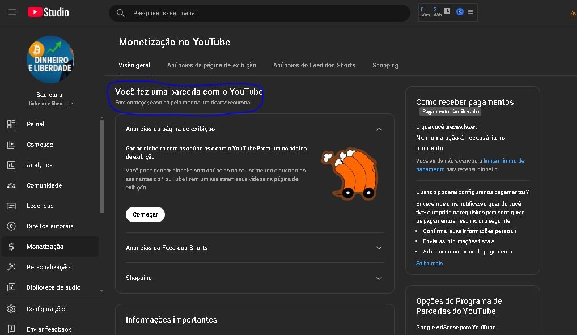This screenshot has width=577, height=335.
Task: Open Direitos autorais in the sidebar
Action: coord(50,226)
